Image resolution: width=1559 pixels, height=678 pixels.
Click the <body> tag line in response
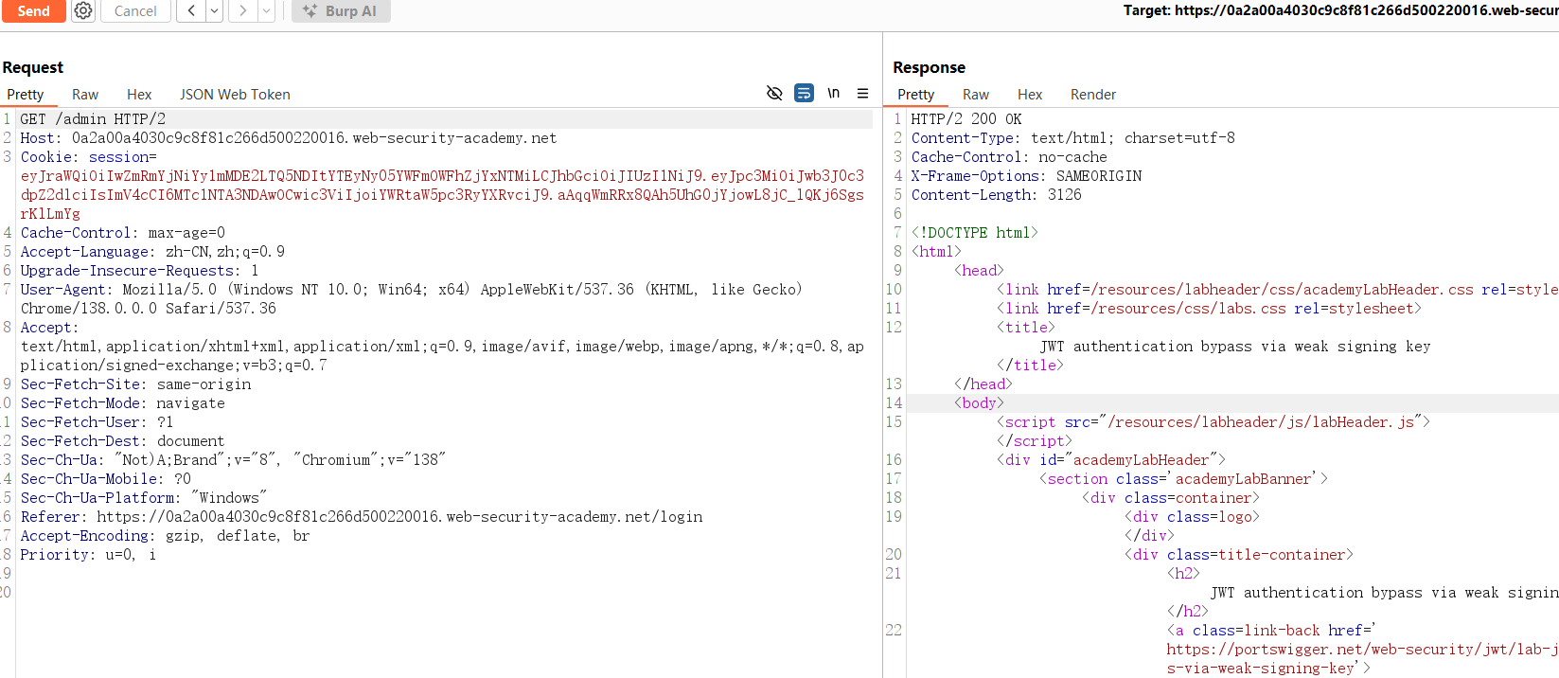coord(979,403)
